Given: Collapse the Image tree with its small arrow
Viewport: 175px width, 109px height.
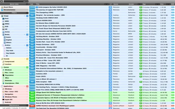Looking at the screenshot, I should (24, 16).
